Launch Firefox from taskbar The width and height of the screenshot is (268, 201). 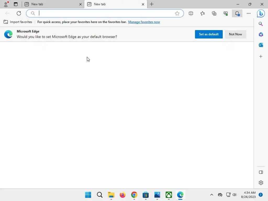(122, 195)
